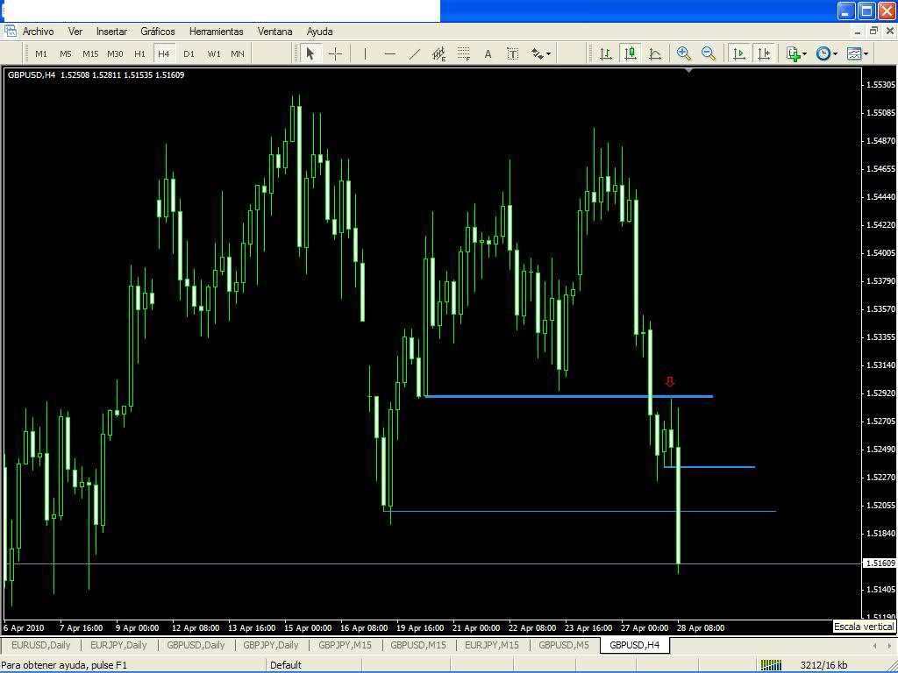Restore the inner chart window
This screenshot has width=898, height=673.
click(x=873, y=31)
